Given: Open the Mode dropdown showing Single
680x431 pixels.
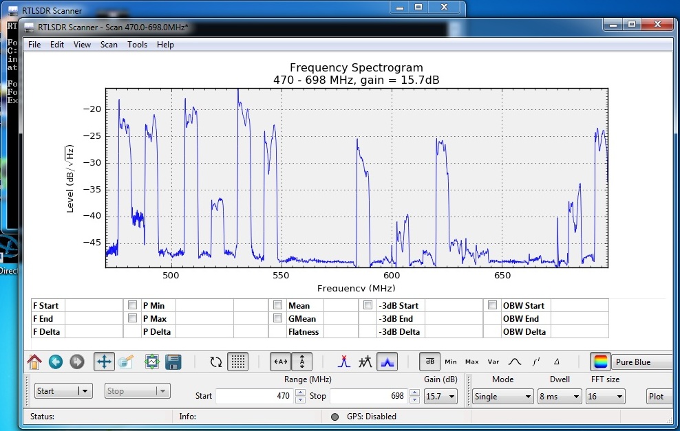Looking at the screenshot, I should click(503, 397).
